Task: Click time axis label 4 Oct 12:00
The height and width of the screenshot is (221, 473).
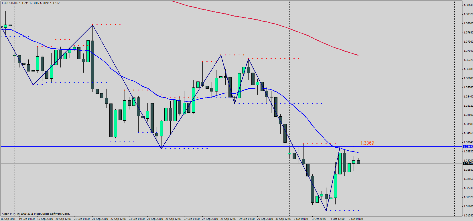Action: (x=337, y=219)
